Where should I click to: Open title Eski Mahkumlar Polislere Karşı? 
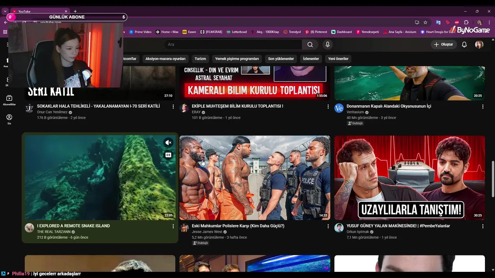coord(238,226)
